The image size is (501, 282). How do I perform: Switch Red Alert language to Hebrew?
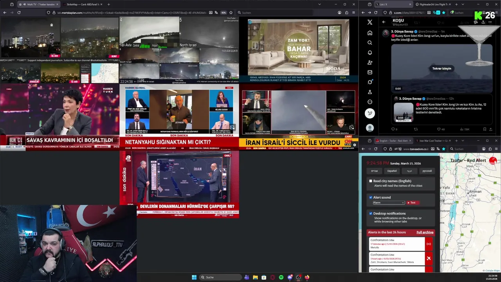click(375, 171)
